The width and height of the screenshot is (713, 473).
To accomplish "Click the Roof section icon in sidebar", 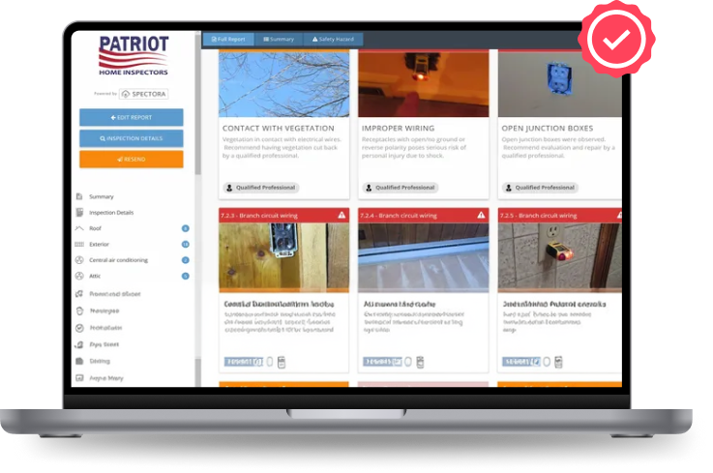I will pyautogui.click(x=78, y=228).
